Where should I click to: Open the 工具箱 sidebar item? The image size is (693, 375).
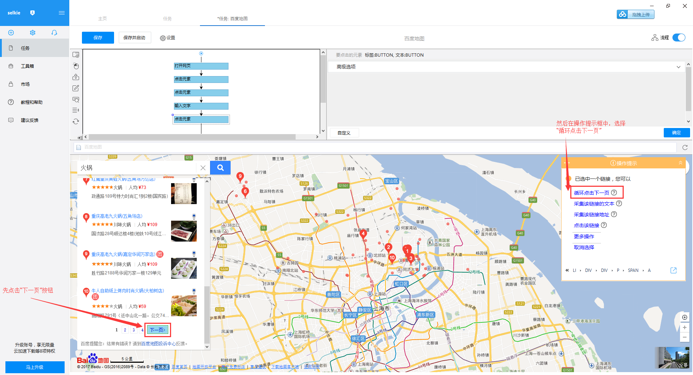(35, 66)
